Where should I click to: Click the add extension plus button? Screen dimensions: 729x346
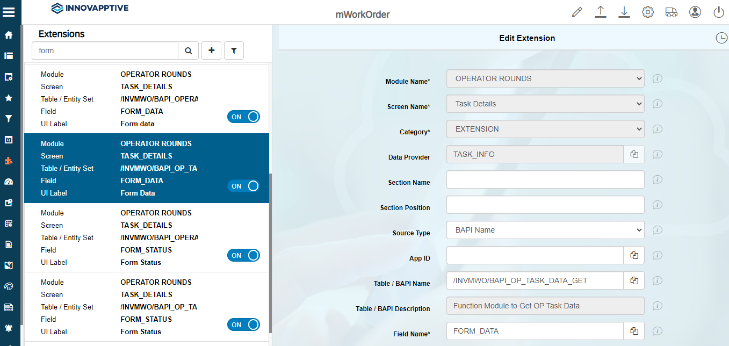pyautogui.click(x=211, y=51)
